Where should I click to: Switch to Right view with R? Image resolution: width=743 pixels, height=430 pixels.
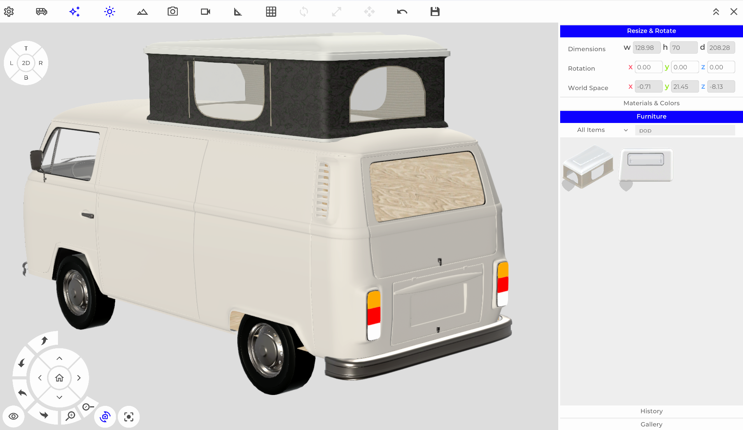coord(40,63)
